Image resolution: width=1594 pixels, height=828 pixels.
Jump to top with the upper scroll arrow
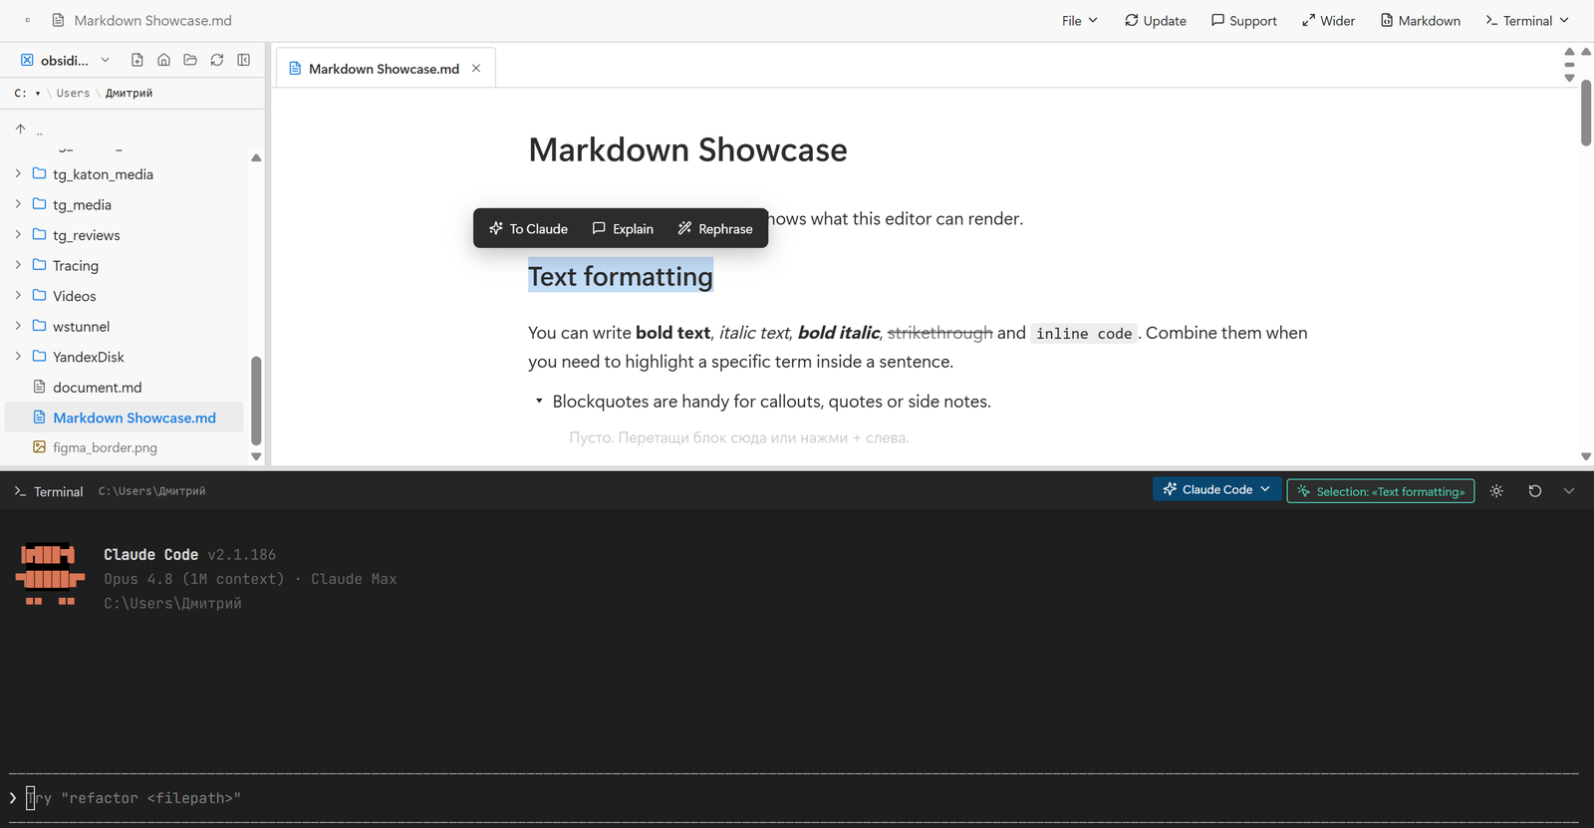(x=1569, y=52)
